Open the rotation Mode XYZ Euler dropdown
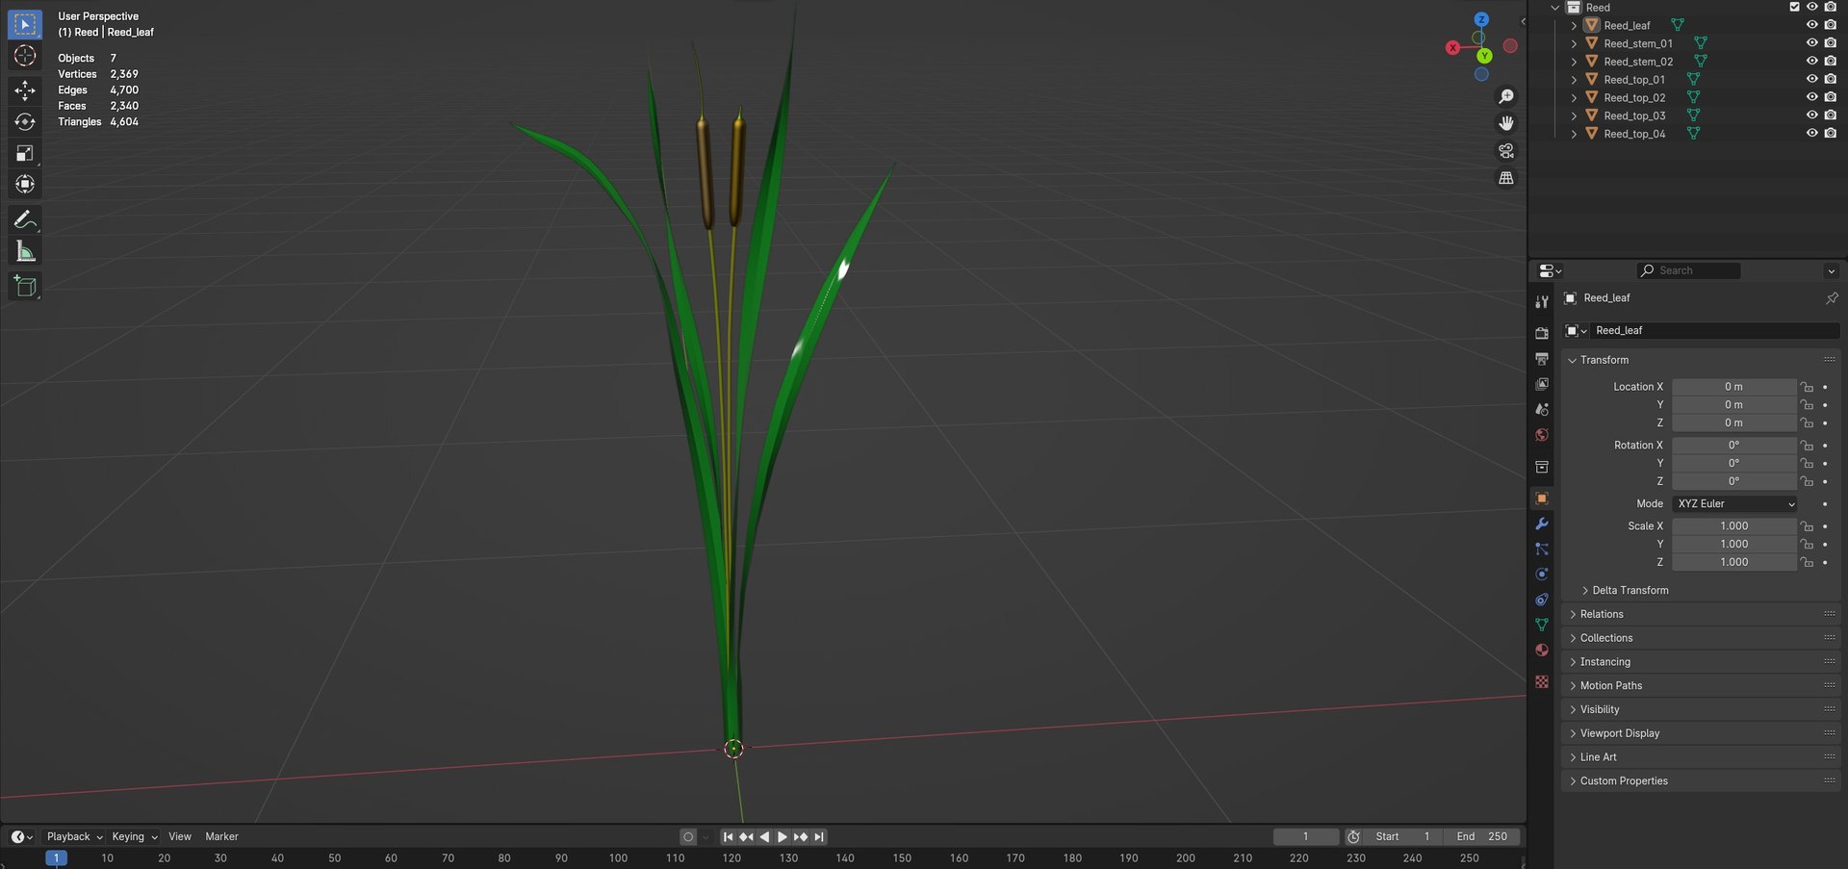This screenshot has height=869, width=1848. click(x=1734, y=504)
